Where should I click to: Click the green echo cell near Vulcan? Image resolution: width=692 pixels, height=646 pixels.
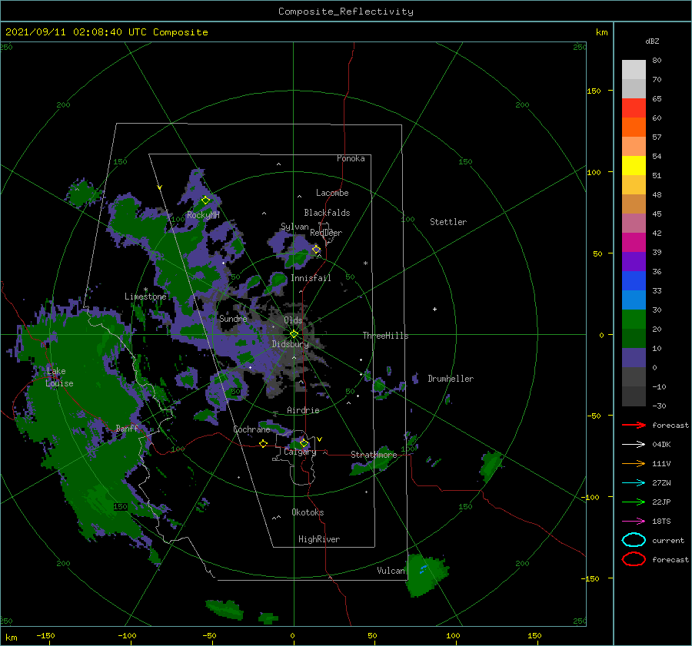[x=424, y=575]
